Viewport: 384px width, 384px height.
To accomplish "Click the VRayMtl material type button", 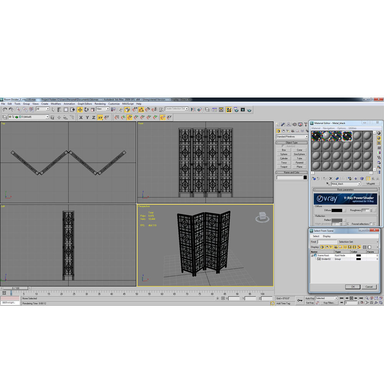I will [370, 184].
